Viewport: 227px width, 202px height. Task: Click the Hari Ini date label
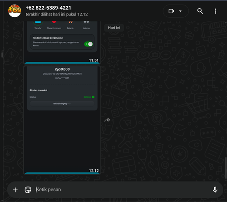click(x=114, y=28)
